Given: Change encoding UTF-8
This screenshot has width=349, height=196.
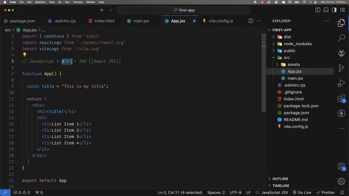Looking at the screenshot, I should [x=236, y=192].
